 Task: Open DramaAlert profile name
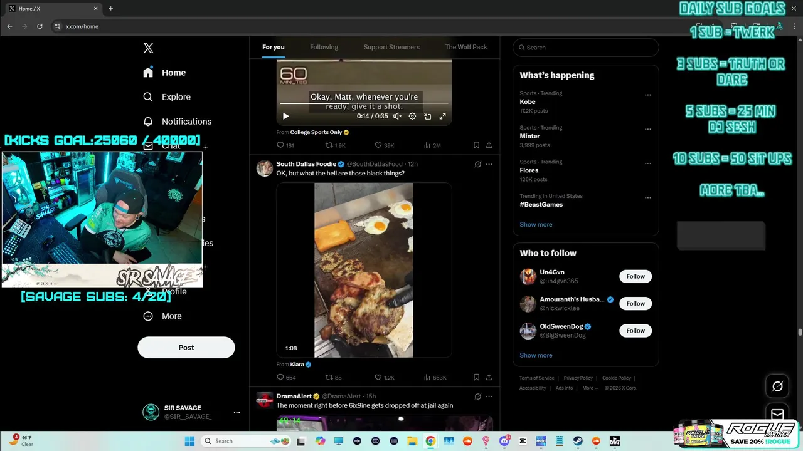pyautogui.click(x=294, y=397)
